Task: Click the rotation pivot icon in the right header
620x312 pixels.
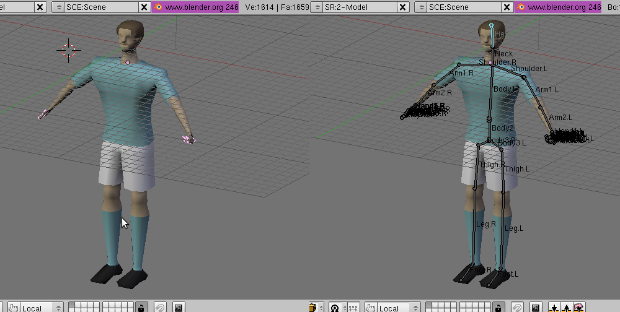Action: [335, 307]
